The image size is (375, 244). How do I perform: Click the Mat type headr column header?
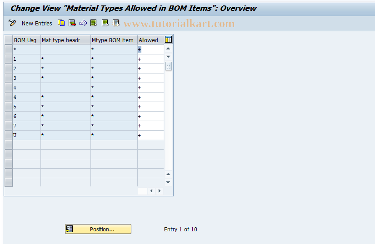66,40
